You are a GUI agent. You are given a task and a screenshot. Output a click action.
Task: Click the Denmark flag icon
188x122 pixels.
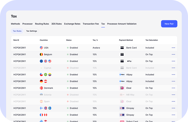41,88
